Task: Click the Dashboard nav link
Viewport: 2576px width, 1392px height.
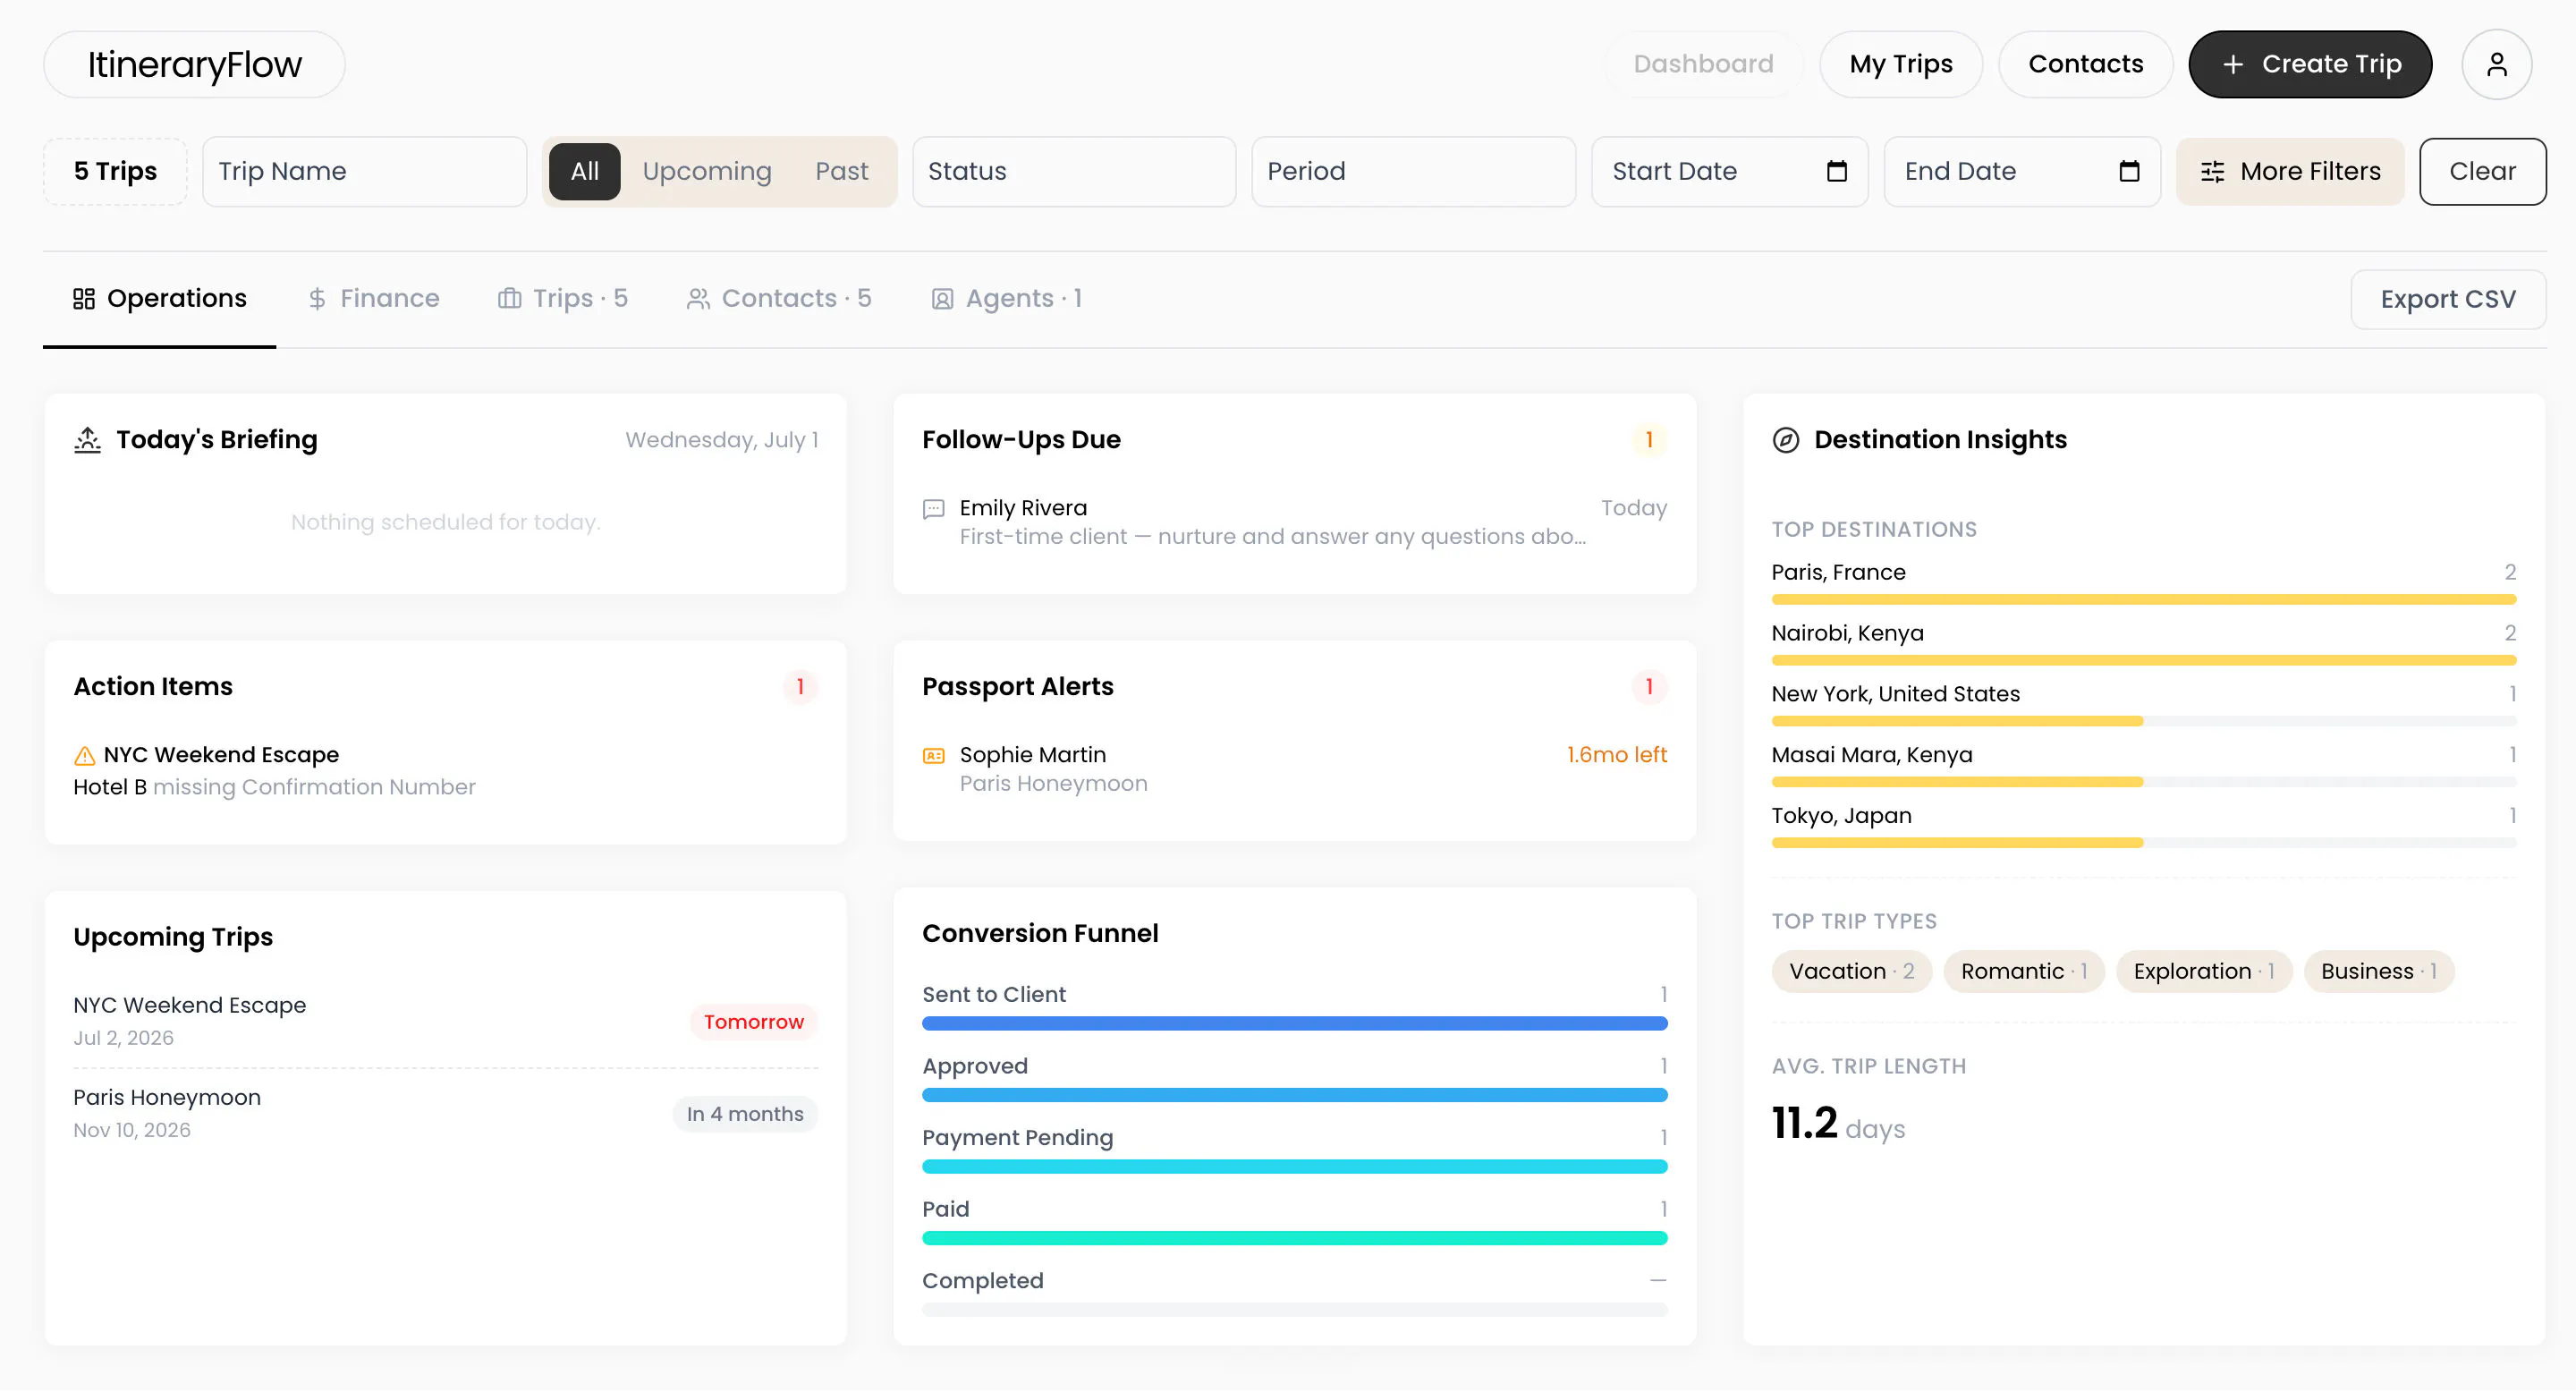Action: pyautogui.click(x=1703, y=64)
